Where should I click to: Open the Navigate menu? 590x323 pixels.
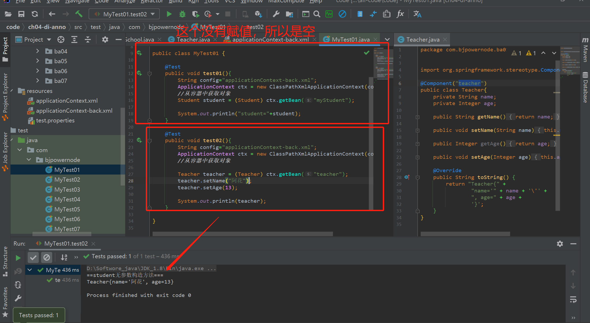[77, 1]
